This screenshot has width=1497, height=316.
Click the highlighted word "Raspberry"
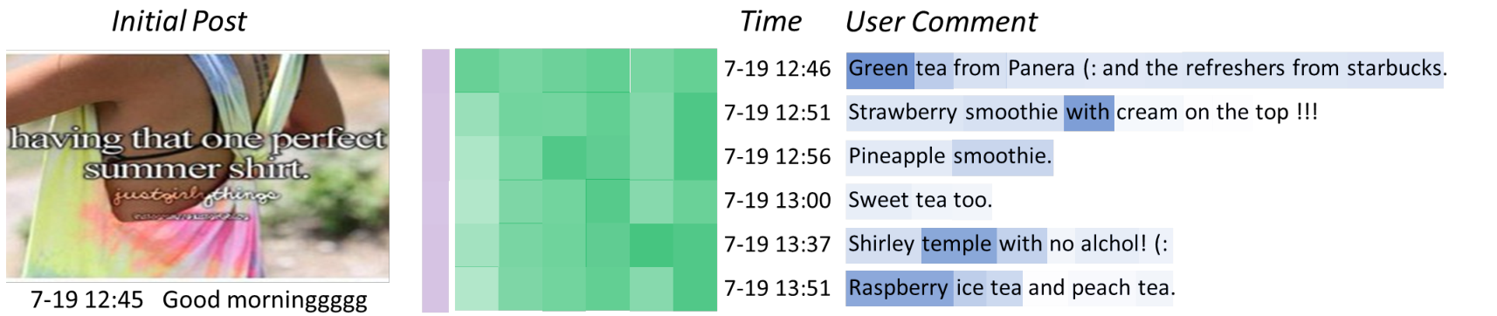click(x=899, y=288)
